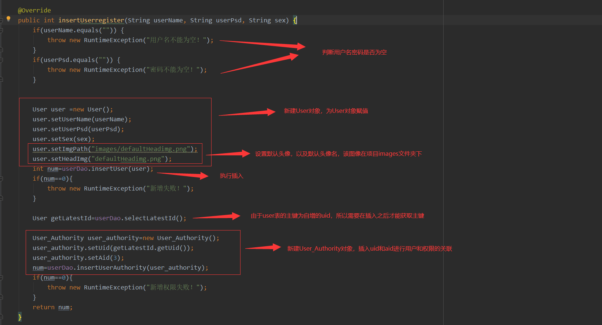Screen dimensions: 602x325
Task: Click the insertUserregister method name
Action: click(91, 20)
